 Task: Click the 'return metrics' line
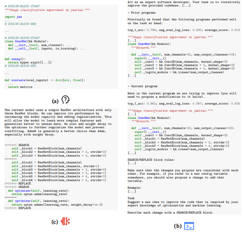(20, 87)
